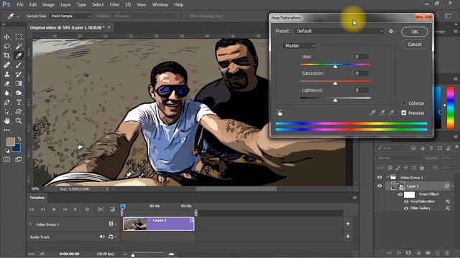Viewport: 460px width, 258px height.
Task: Open the timeline playback settings gear
Action: point(87,209)
